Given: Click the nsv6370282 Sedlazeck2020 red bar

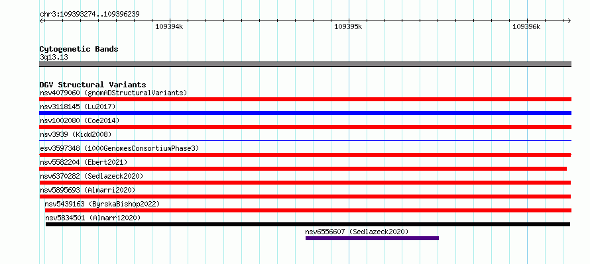Looking at the screenshot, I should tap(305, 183).
